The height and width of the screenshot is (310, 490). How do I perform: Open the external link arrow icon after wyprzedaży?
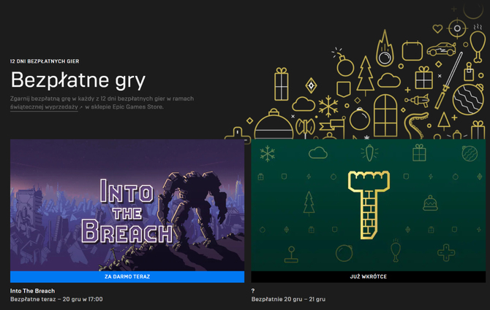pyautogui.click(x=81, y=107)
